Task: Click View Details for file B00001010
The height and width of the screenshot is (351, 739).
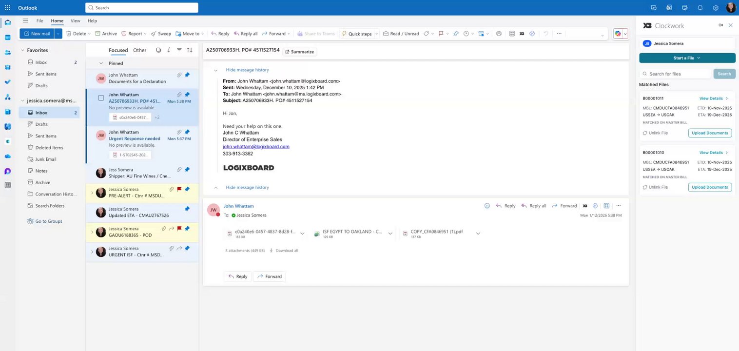Action: [x=714, y=153]
